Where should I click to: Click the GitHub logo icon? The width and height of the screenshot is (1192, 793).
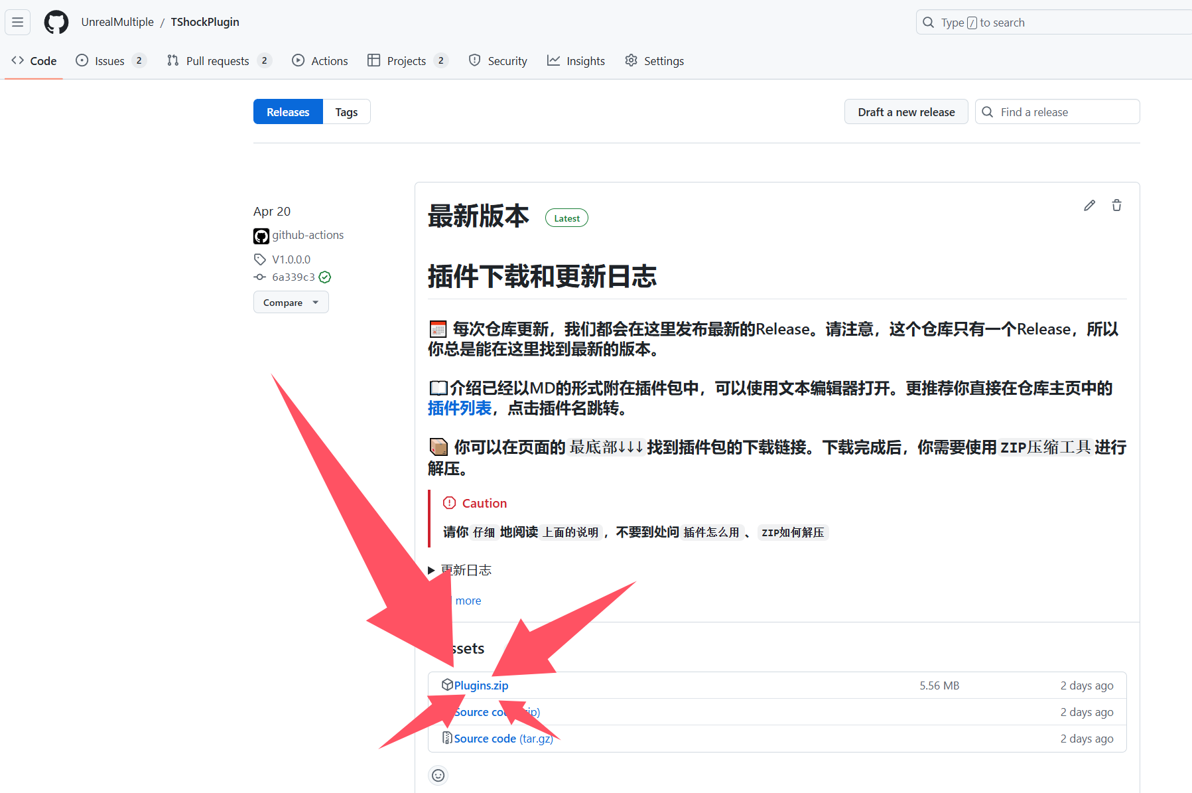click(56, 23)
